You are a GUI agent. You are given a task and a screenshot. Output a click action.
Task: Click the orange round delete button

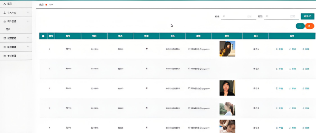(310, 26)
